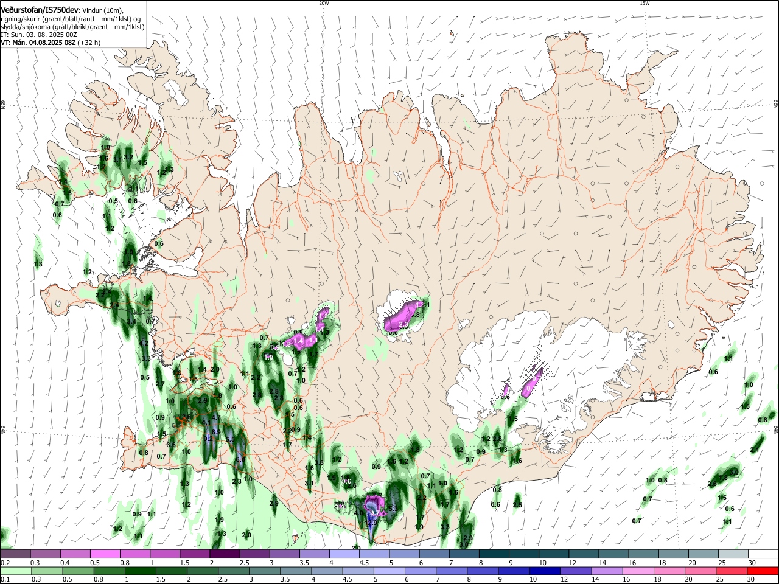Click the "Veðurstofan/IS750dev" title text
779x584 pixels.
(x=40, y=10)
